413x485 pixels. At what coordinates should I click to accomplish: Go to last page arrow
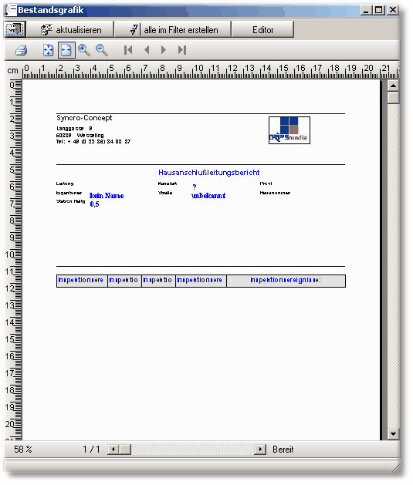click(182, 50)
